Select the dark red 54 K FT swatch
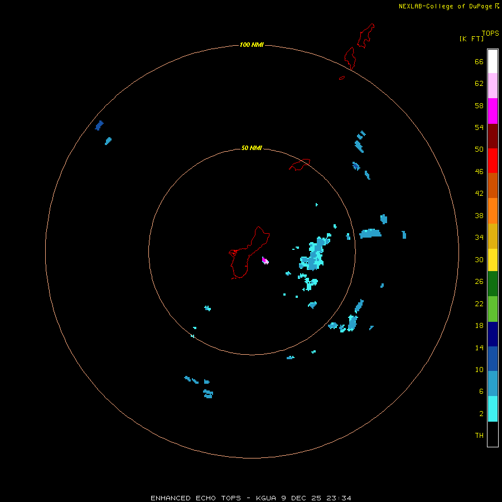 pyautogui.click(x=493, y=136)
